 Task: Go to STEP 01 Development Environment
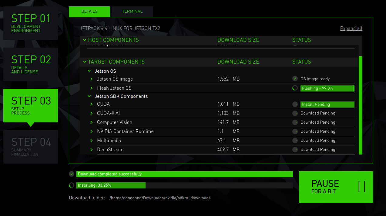click(31, 23)
